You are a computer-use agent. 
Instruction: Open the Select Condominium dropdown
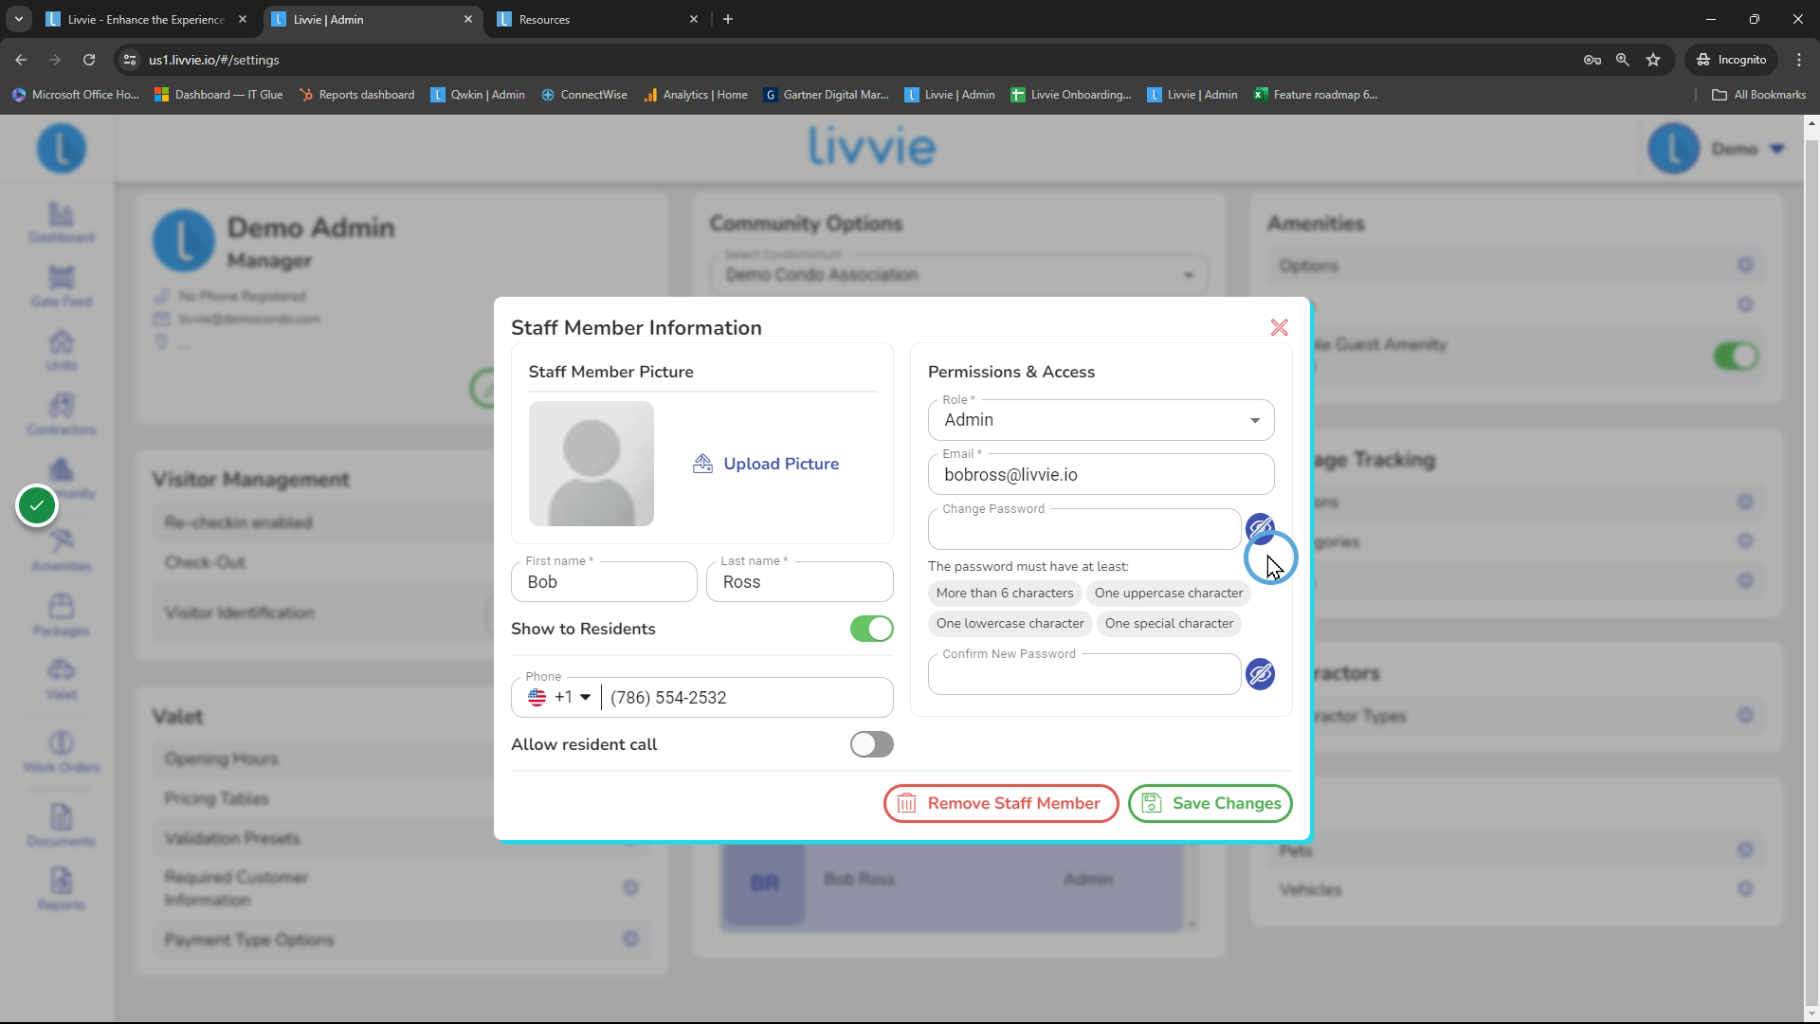click(x=958, y=274)
